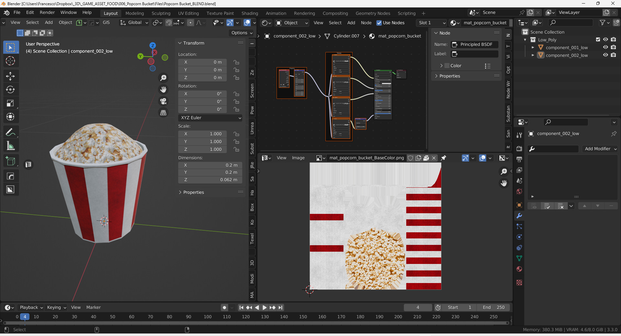Open the viewport Options popover

tap(242, 33)
